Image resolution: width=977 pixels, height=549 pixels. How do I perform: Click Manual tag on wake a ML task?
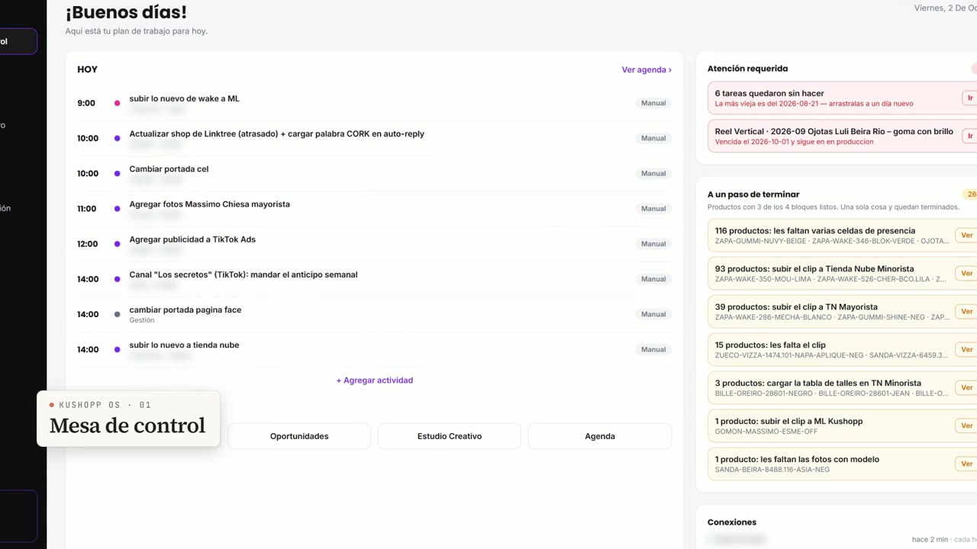point(653,103)
